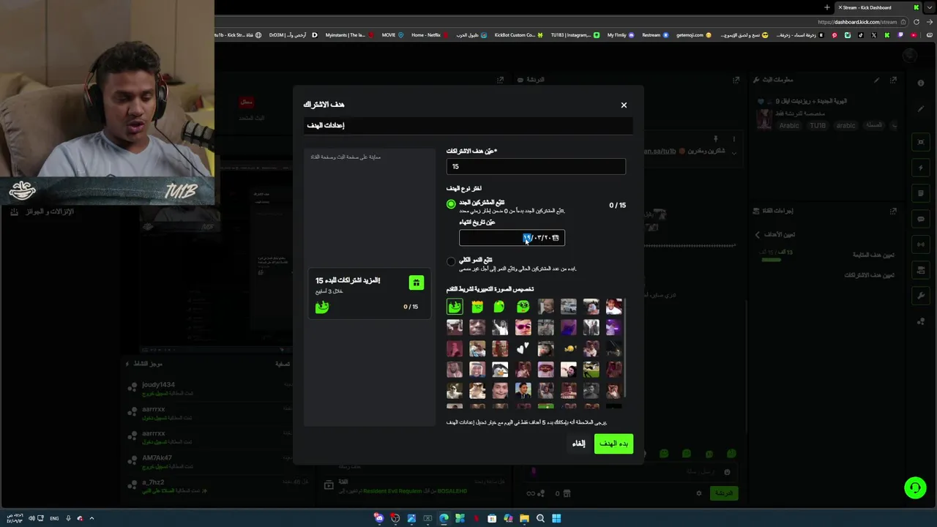Screen dimensions: 937x527
Task: Click the subscription goal number field showing 15
Action: coord(536,166)
